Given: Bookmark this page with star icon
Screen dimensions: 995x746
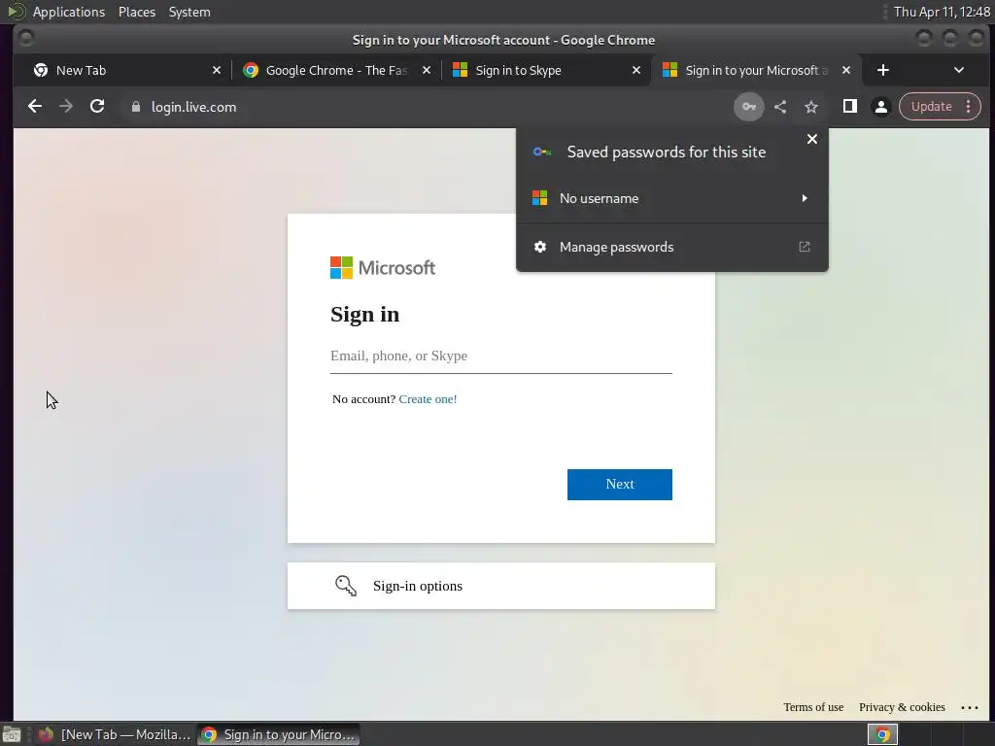Looking at the screenshot, I should (x=811, y=107).
